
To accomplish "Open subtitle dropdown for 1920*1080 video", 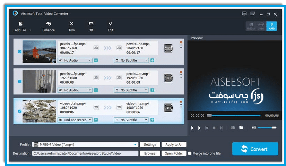I will [131, 90].
